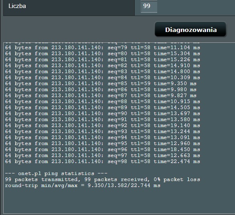Click the Diagnozowania button
Screen dimensions: 235x215
click(190, 30)
